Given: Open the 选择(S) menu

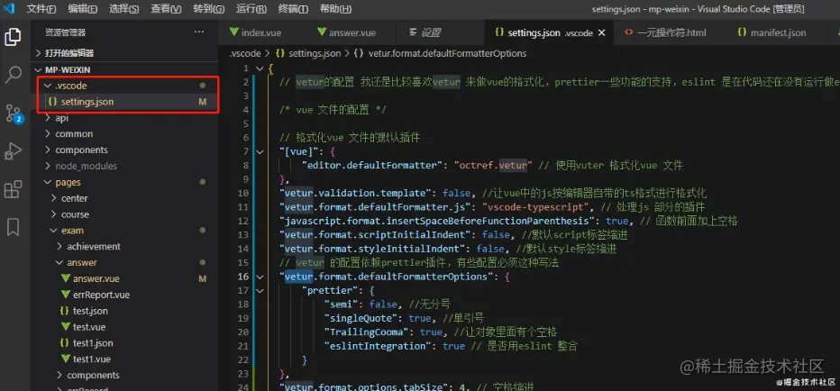Looking at the screenshot, I should click(x=123, y=9).
